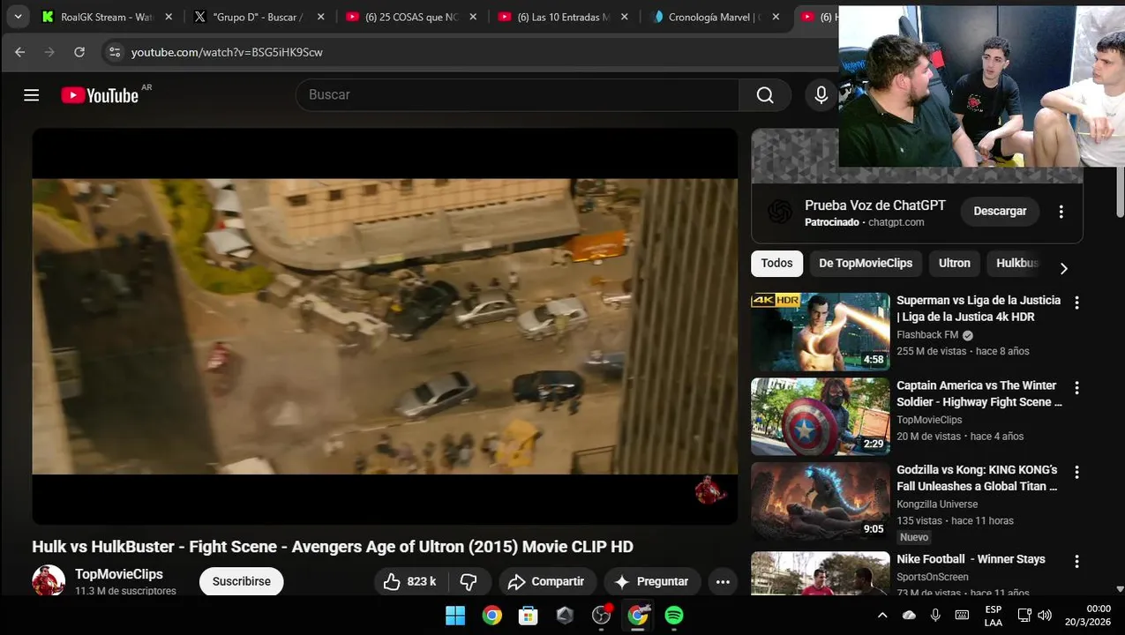Screen dimensions: 1125x635
Task: Click the tray microphone icon
Action: click(935, 615)
